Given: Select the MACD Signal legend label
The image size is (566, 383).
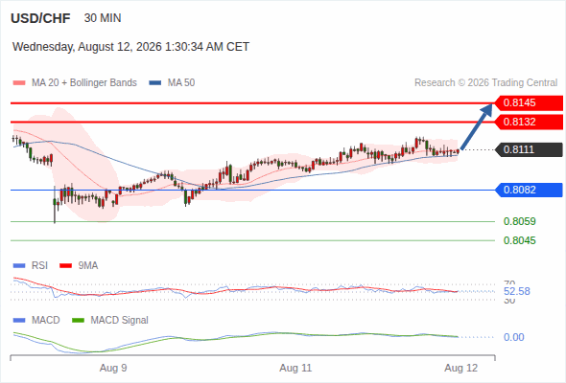Looking at the screenshot, I should 120,321.
